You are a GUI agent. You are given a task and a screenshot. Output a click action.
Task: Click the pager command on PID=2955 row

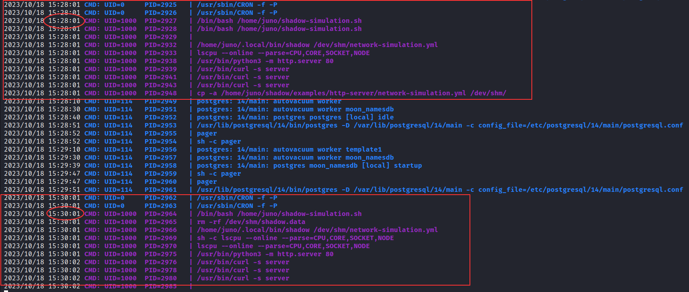207,134
